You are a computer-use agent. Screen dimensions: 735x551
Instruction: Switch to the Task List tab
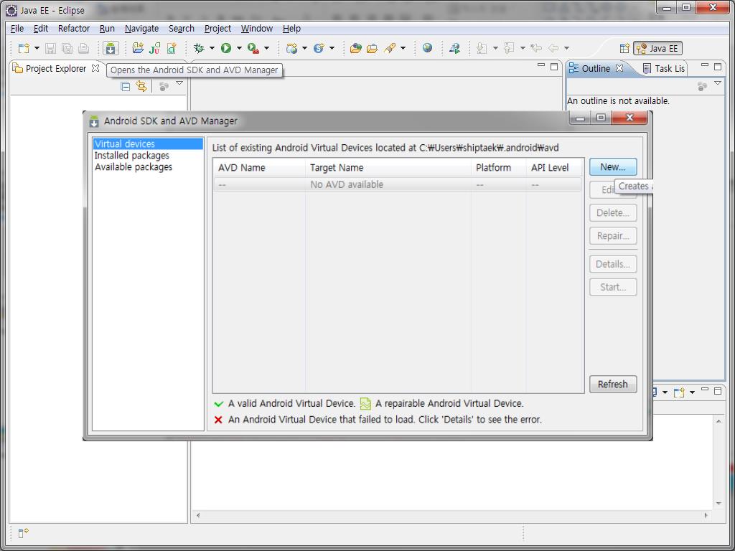click(664, 68)
